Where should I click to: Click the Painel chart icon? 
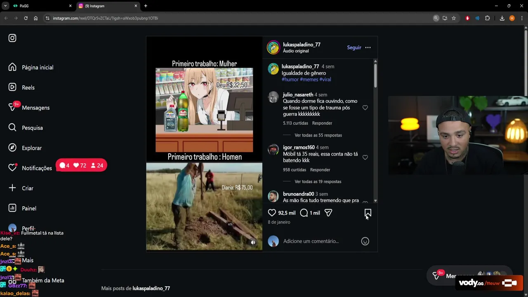point(12,208)
